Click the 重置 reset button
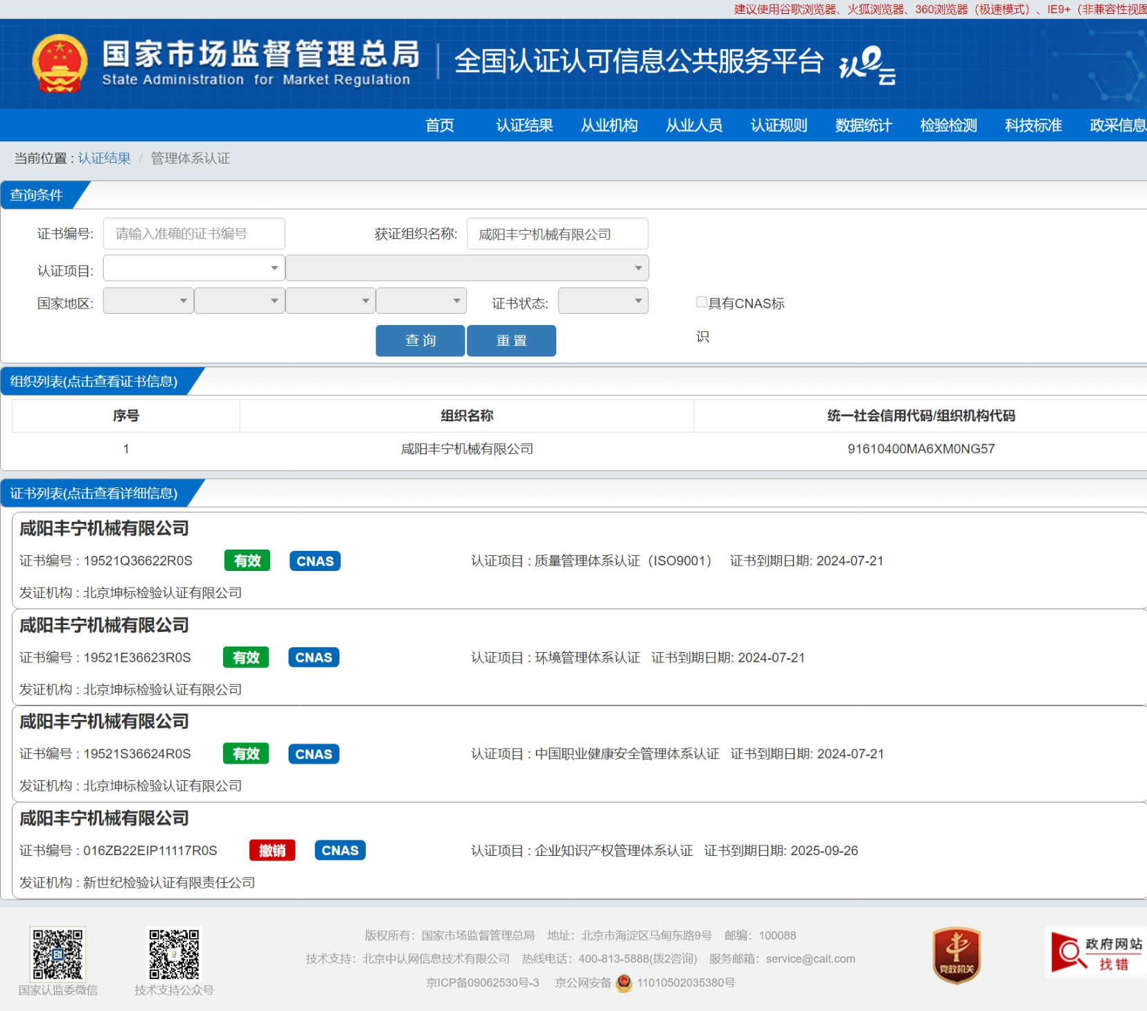 pos(511,340)
